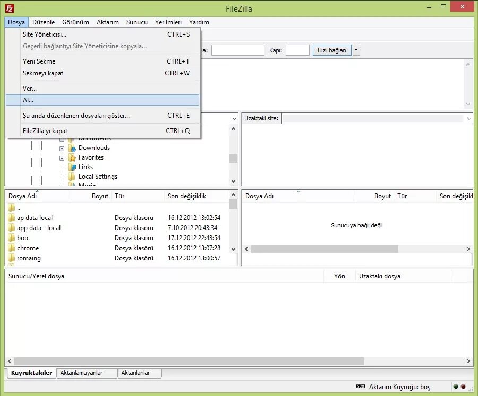This screenshot has width=478, height=396.
Task: Click the queue size icon in status bar
Action: point(360,386)
